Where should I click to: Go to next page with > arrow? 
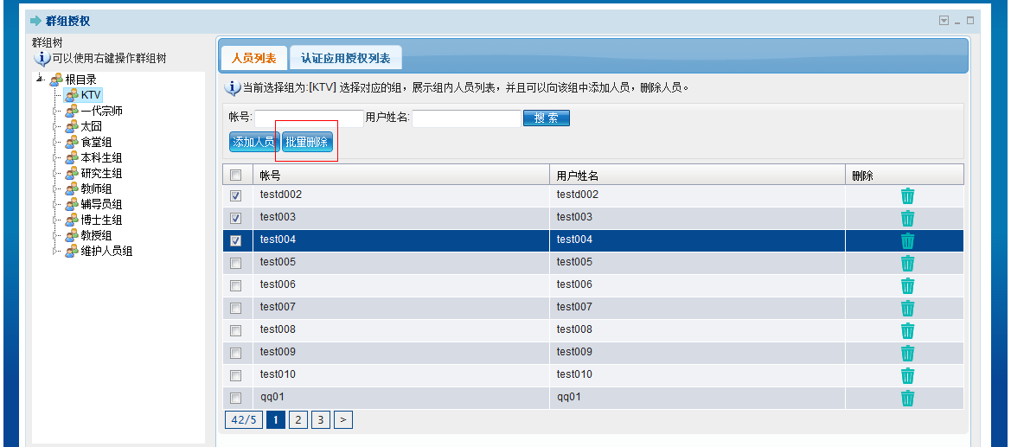click(343, 420)
